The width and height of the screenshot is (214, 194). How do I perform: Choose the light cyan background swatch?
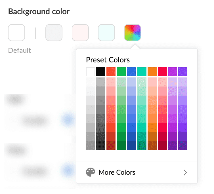pos(106,33)
